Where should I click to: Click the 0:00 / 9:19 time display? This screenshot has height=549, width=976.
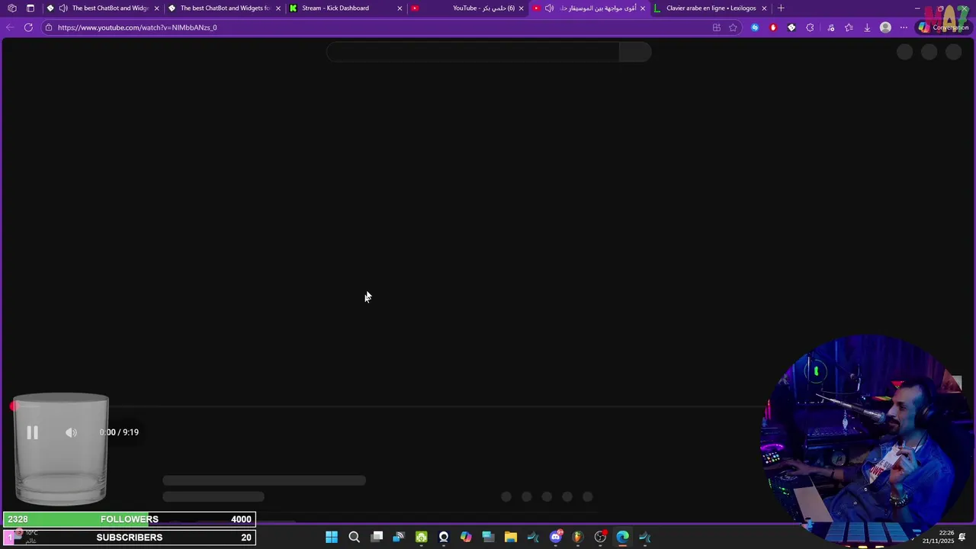[x=119, y=432]
